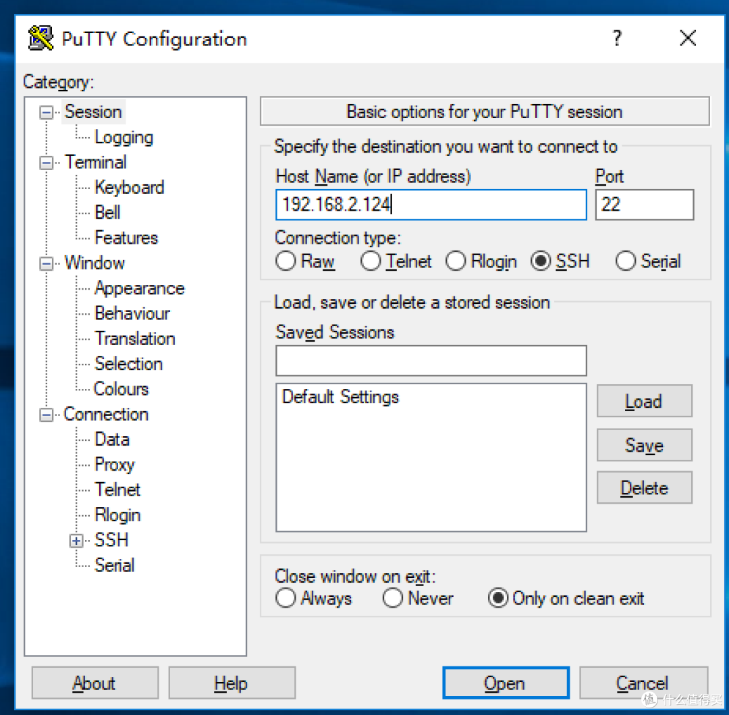
Task: Open the Translation settings category
Action: [x=135, y=338]
